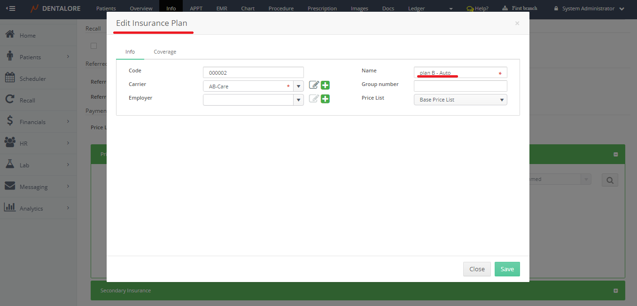
Task: Open the Carrier dropdown arrow
Action: pos(298,86)
